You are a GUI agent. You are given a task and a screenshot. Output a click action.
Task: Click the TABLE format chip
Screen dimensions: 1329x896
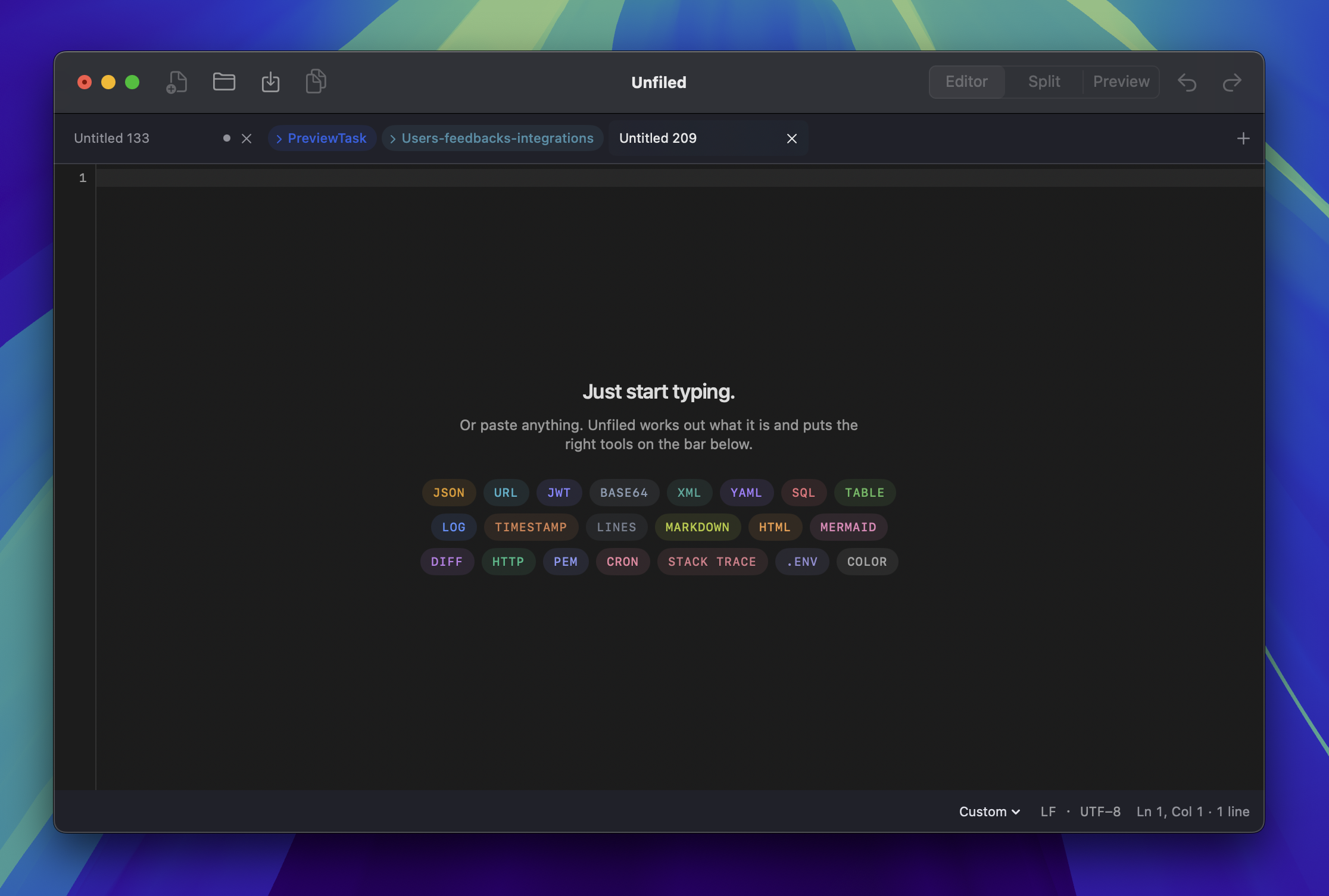865,493
